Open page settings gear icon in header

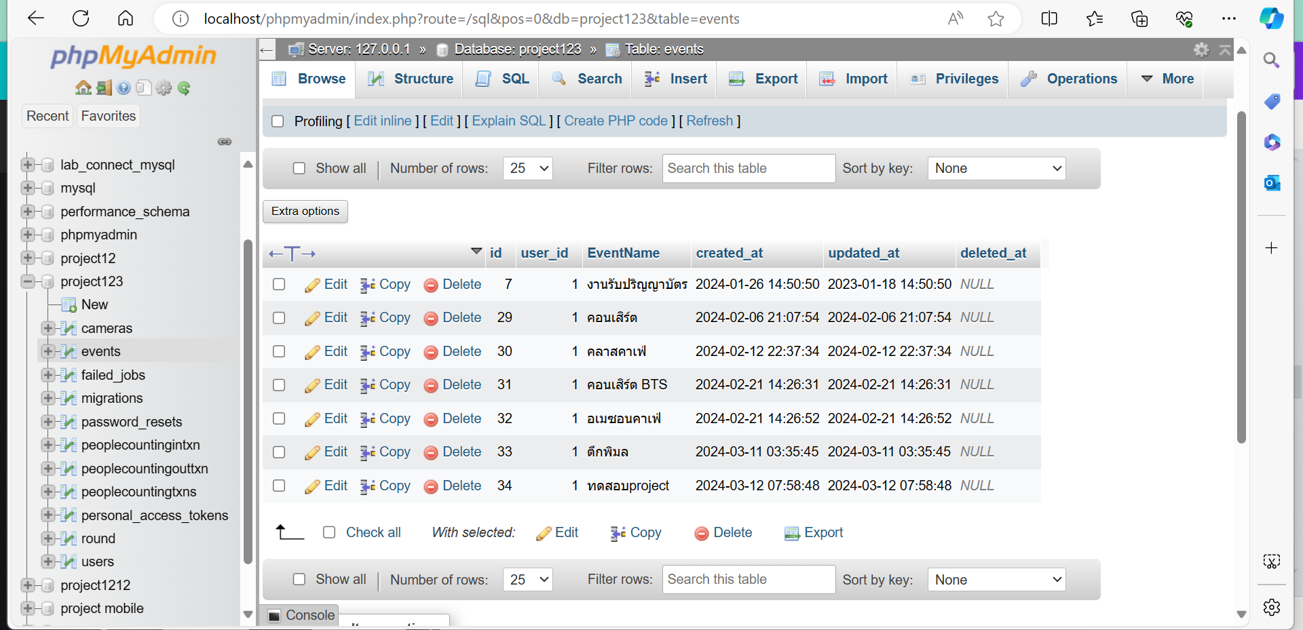(x=1201, y=50)
